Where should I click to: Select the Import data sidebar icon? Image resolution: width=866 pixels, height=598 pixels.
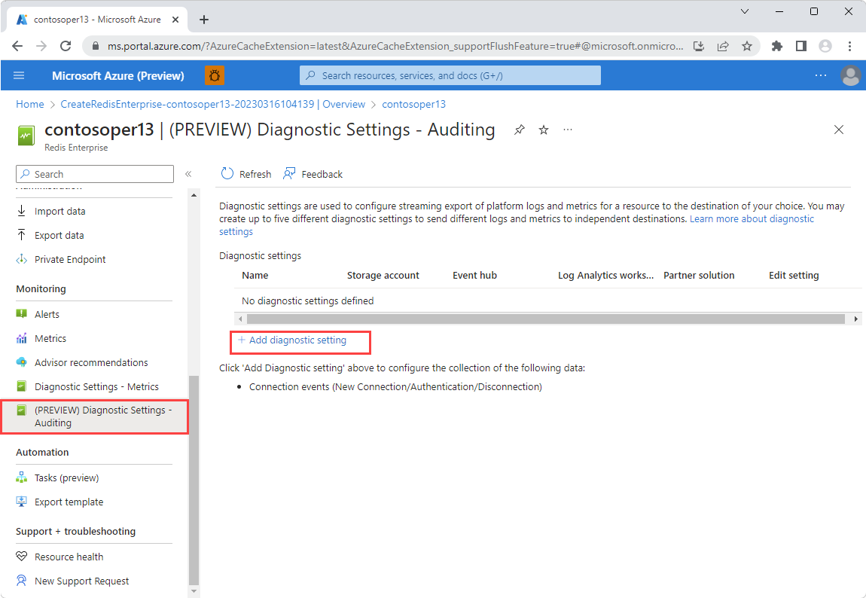pos(20,211)
